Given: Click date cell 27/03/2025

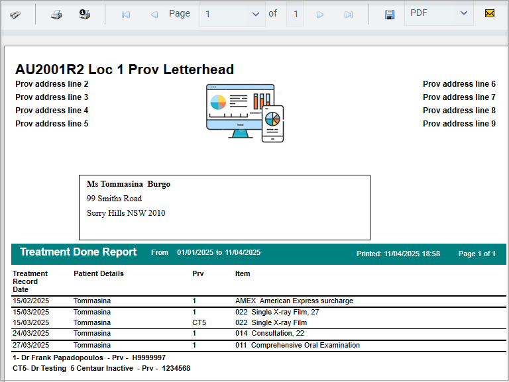Looking at the screenshot, I should click(x=31, y=346).
